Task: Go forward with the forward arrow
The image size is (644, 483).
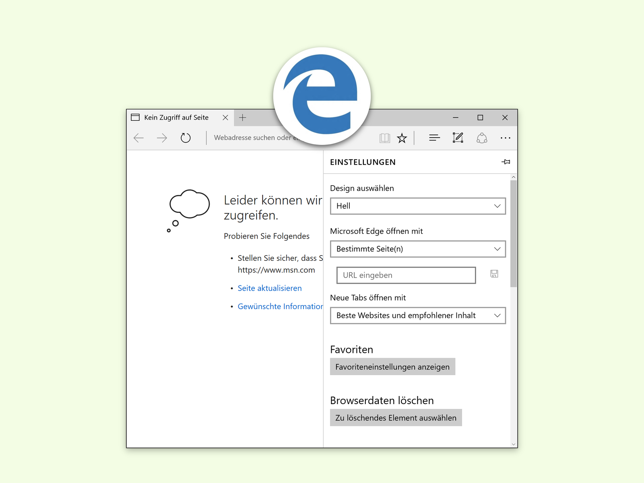Action: 162,138
